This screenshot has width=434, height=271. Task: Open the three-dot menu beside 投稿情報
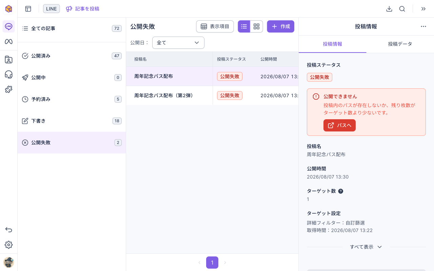click(423, 26)
